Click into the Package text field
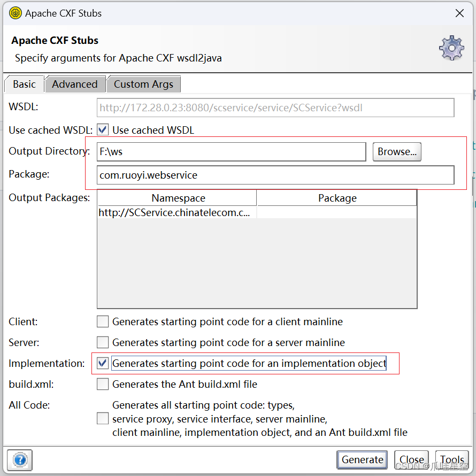This screenshot has width=476, height=476. pos(275,175)
